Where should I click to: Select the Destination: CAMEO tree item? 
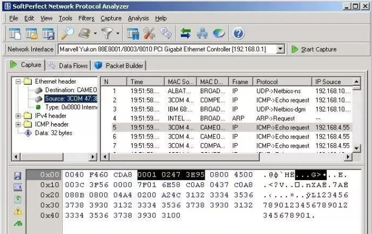pyautogui.click(x=71, y=90)
